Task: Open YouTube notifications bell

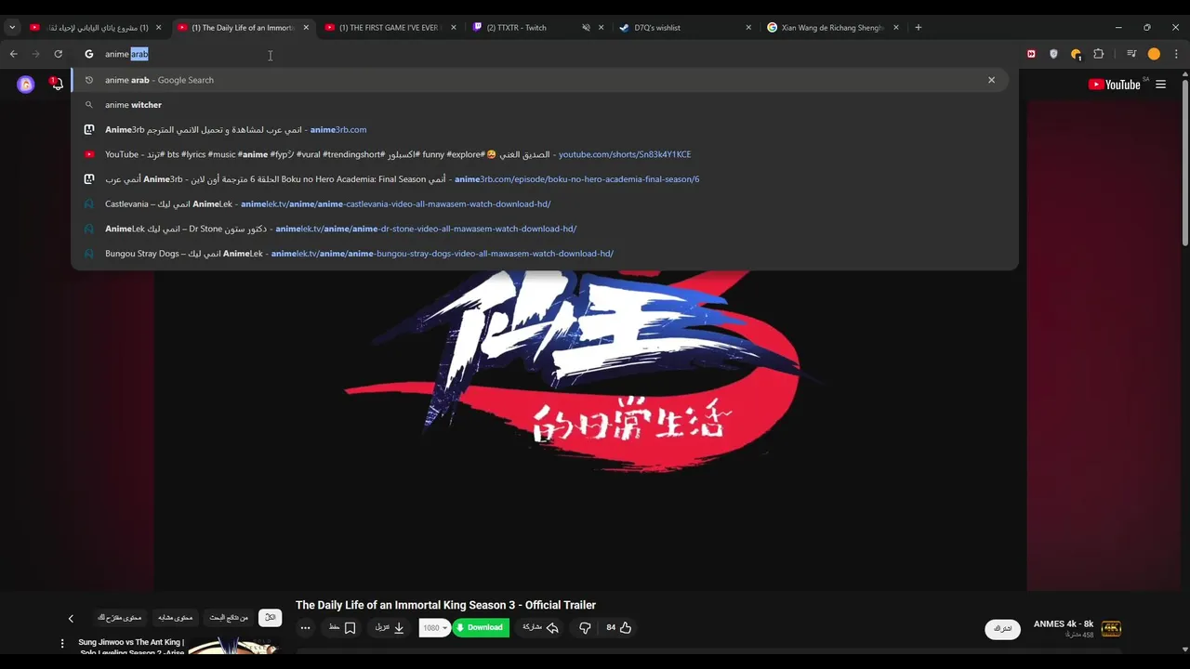Action: 57,84
